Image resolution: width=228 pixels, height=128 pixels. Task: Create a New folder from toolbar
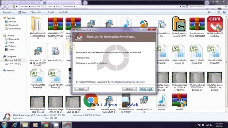(x=63, y=12)
